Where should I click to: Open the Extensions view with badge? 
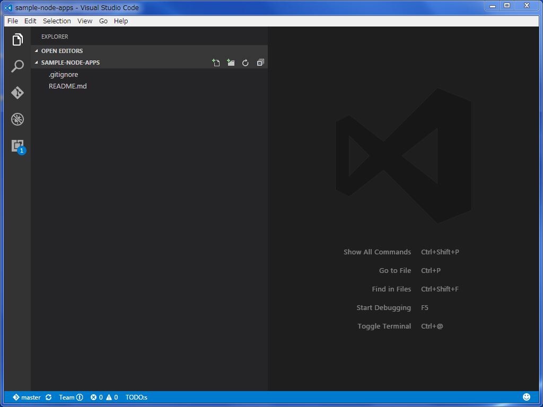tap(17, 146)
